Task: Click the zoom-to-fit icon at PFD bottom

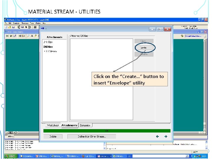Action: coord(11,132)
